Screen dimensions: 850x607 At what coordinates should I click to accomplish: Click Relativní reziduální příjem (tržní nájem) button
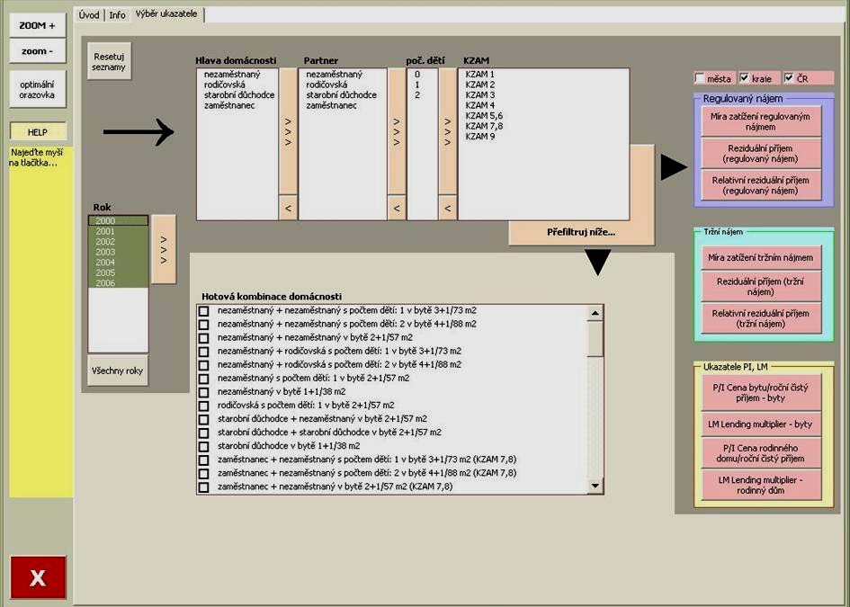tap(761, 318)
